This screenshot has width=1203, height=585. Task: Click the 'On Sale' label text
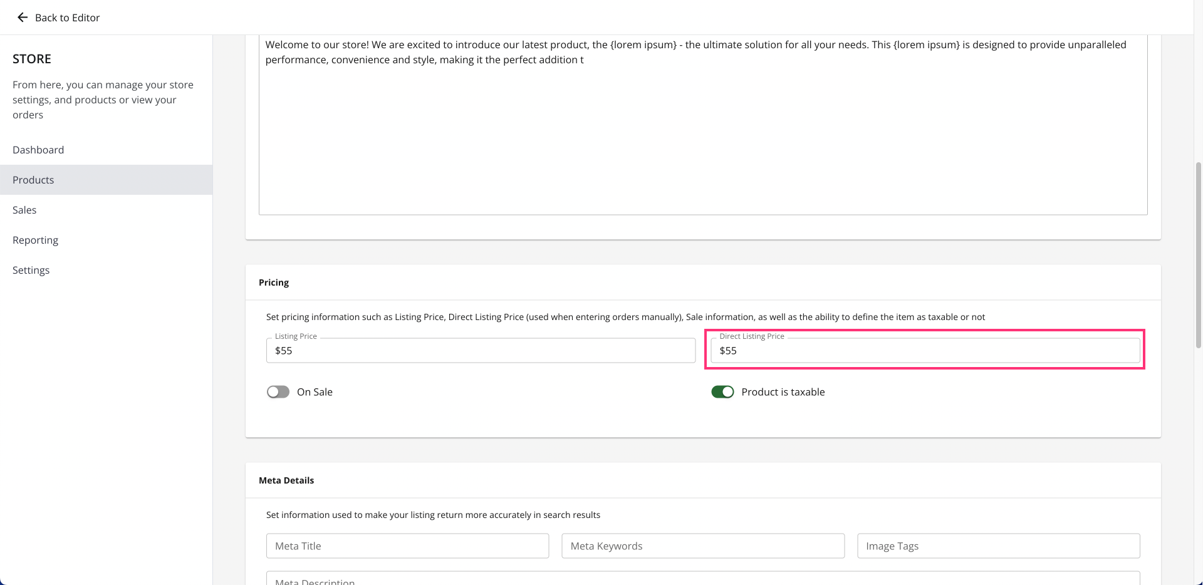coord(315,392)
